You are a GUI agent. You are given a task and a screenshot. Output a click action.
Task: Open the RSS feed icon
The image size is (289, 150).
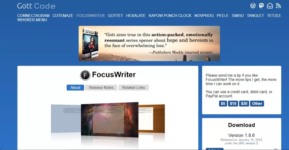(278, 6)
